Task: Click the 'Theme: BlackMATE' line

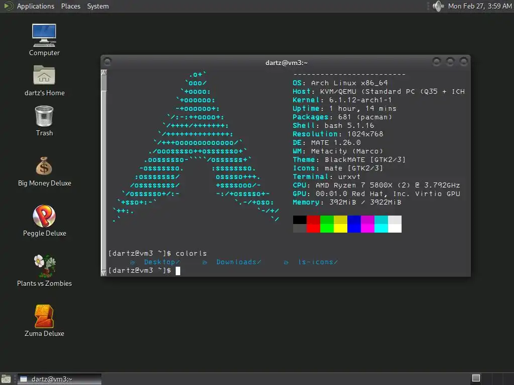Action: [x=349, y=160]
